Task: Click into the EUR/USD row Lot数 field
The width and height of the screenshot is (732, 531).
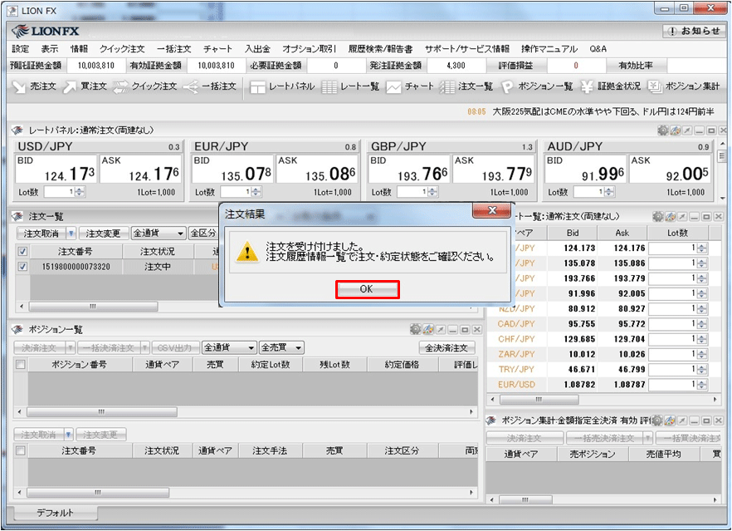Action: pos(672,385)
